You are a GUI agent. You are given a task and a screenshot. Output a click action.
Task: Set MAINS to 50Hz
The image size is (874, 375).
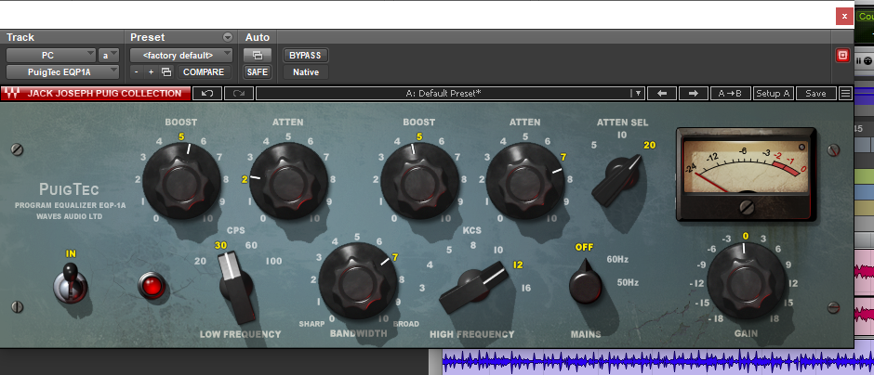[x=627, y=282]
